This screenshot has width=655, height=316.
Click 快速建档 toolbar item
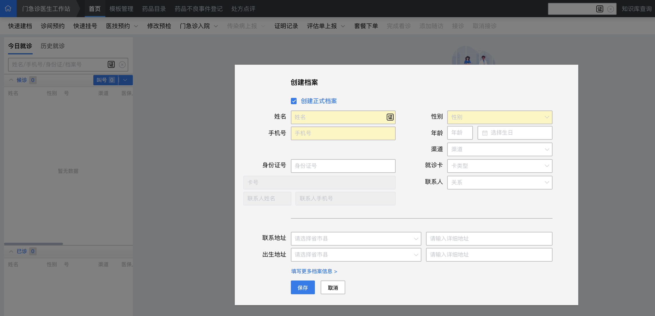pyautogui.click(x=20, y=26)
